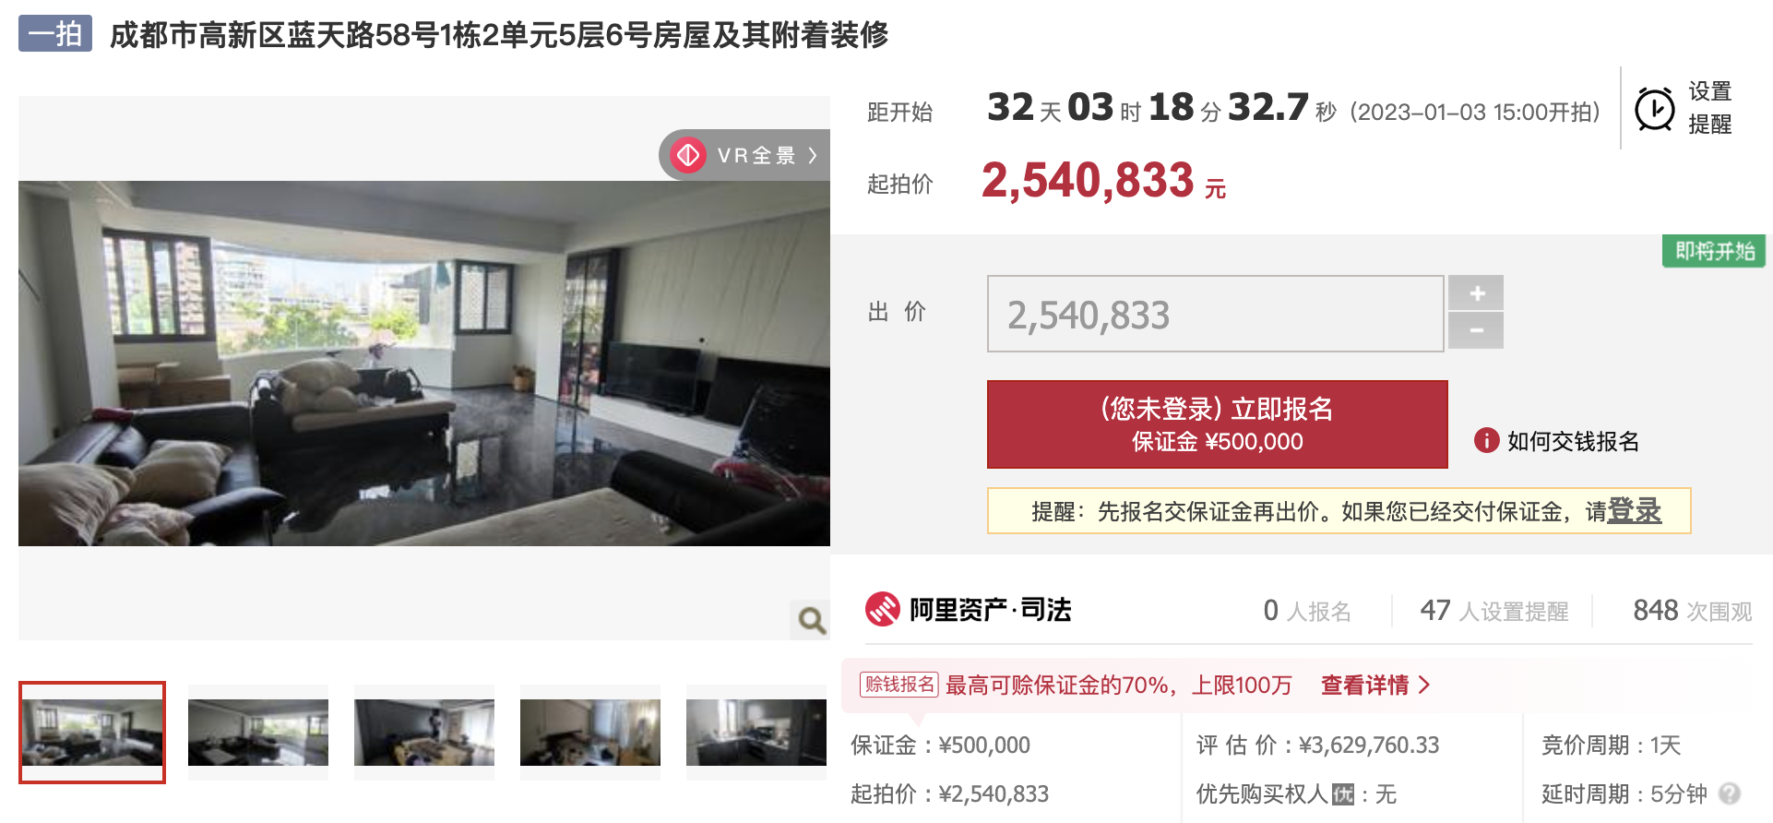
Task: Open the VR全景 panorama view
Action: coord(744,155)
